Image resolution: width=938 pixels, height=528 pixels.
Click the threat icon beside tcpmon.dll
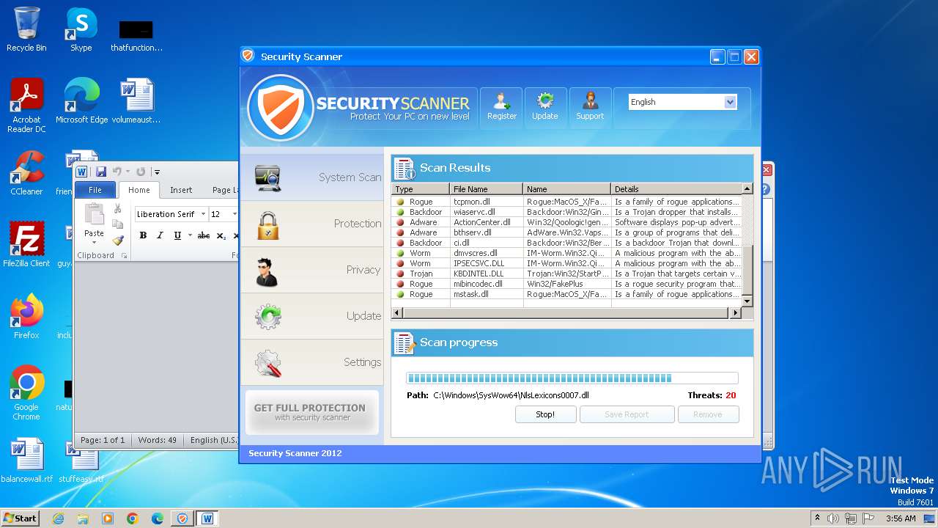coord(400,202)
